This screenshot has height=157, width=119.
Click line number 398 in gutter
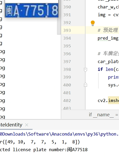tap(67, 70)
